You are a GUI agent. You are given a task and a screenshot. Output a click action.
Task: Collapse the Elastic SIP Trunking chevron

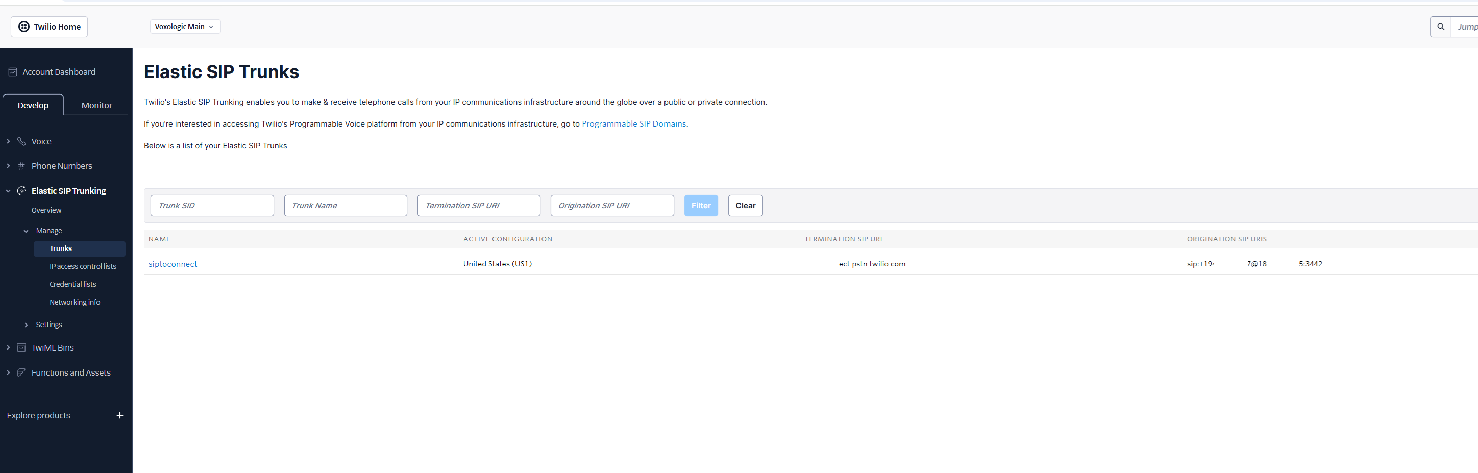pyautogui.click(x=8, y=191)
